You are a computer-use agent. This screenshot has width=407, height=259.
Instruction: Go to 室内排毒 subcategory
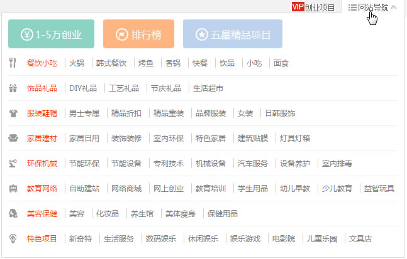(x=337, y=163)
